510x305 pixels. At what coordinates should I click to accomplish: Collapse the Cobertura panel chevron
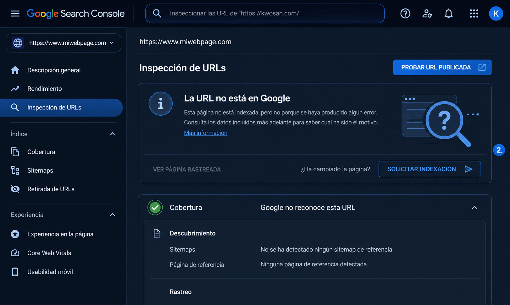(x=474, y=208)
